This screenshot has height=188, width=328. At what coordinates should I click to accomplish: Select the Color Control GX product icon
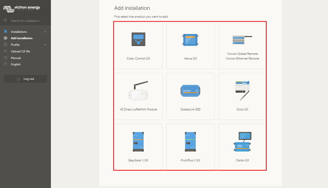138,39
